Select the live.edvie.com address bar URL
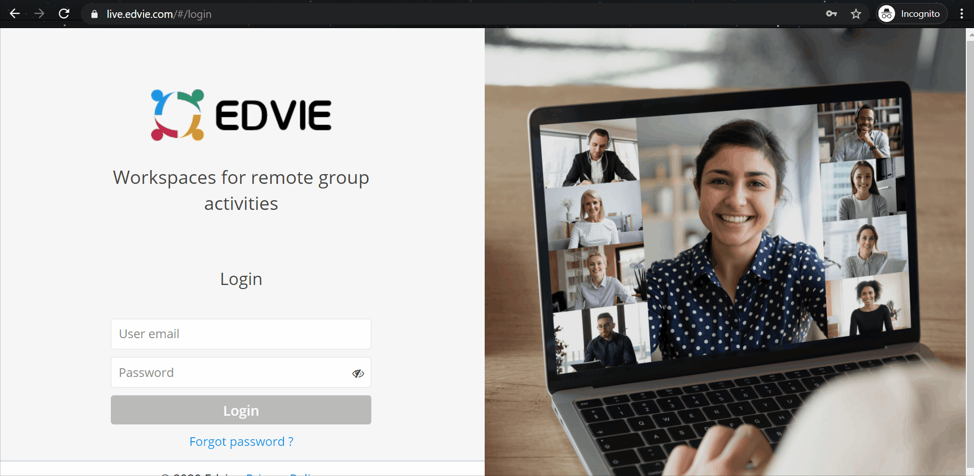The image size is (974, 476). point(159,14)
